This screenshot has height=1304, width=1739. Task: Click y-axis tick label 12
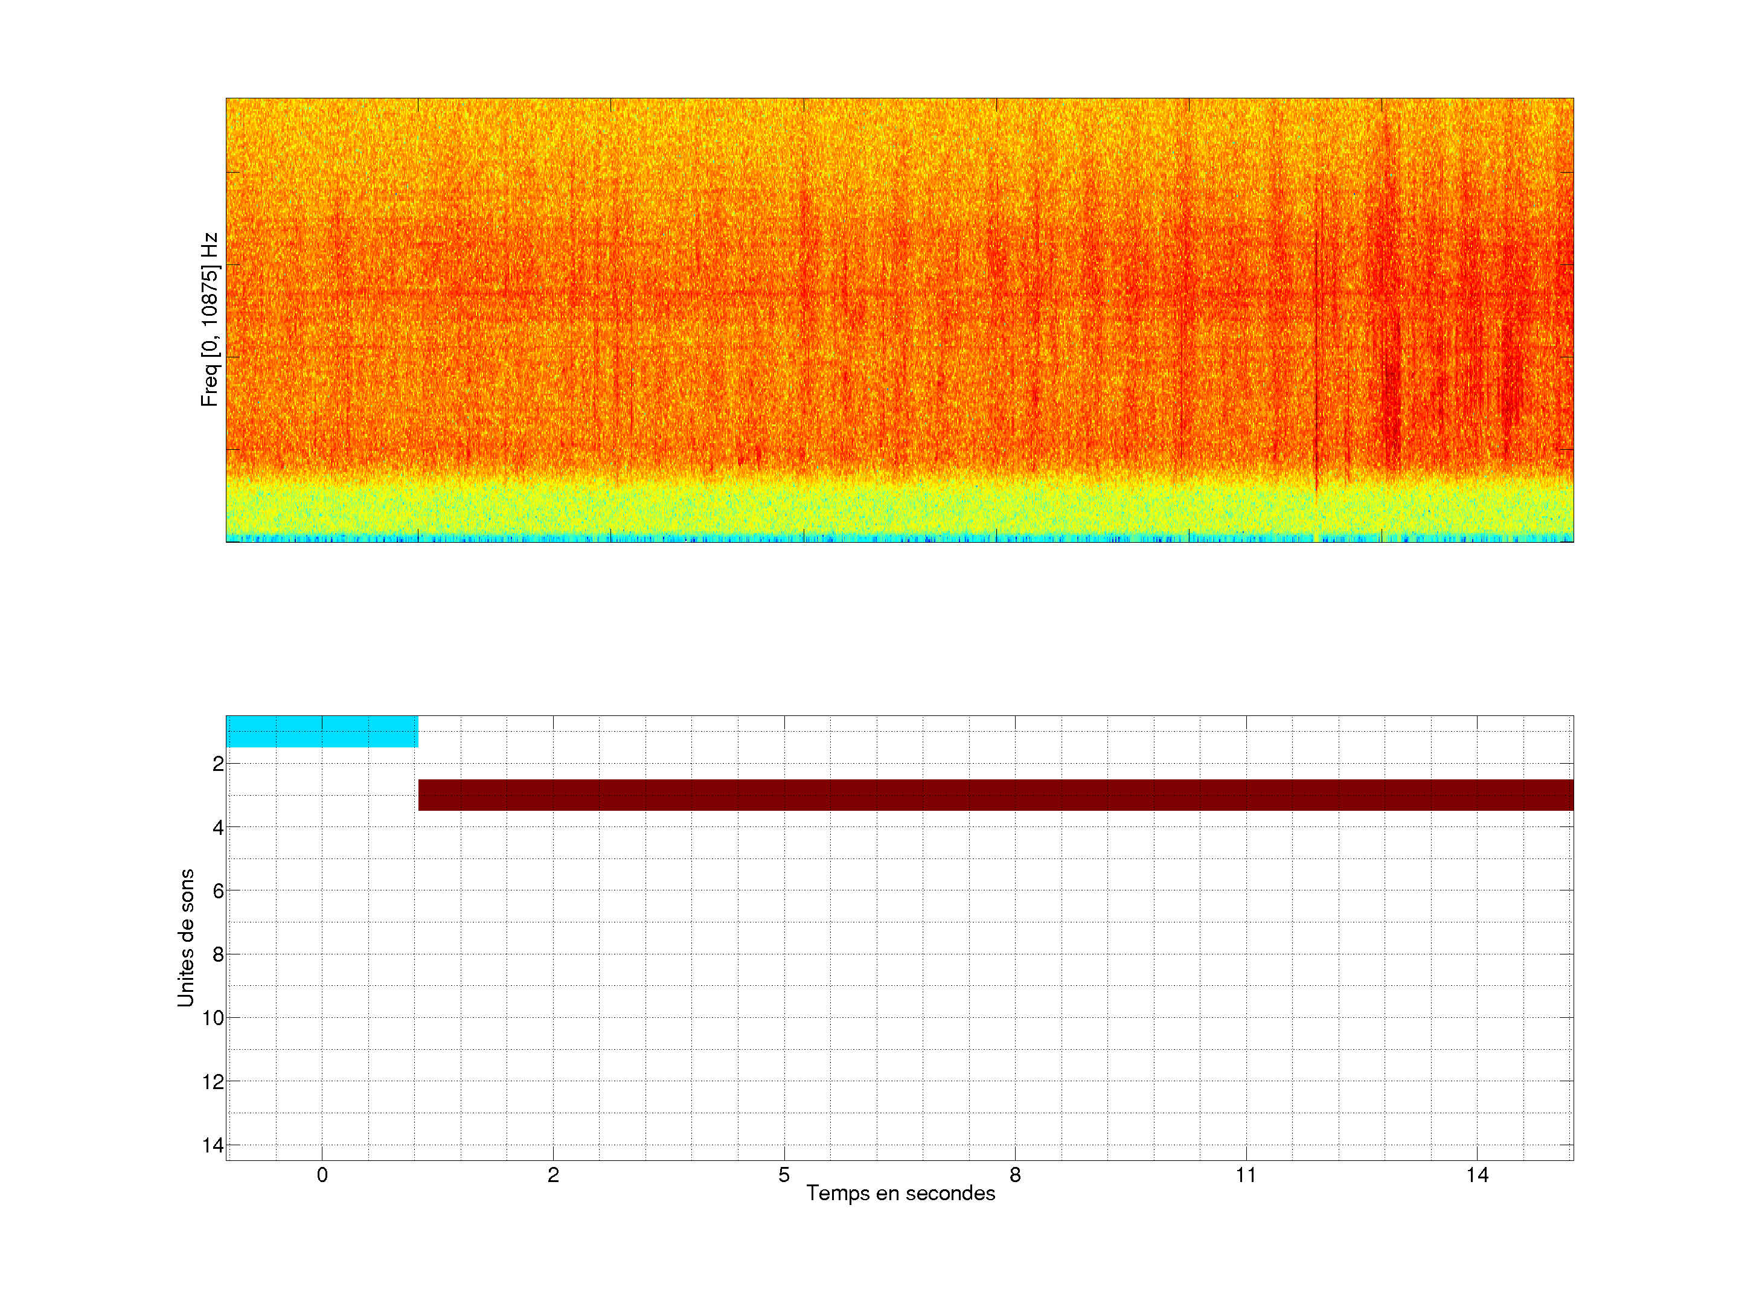[213, 1082]
